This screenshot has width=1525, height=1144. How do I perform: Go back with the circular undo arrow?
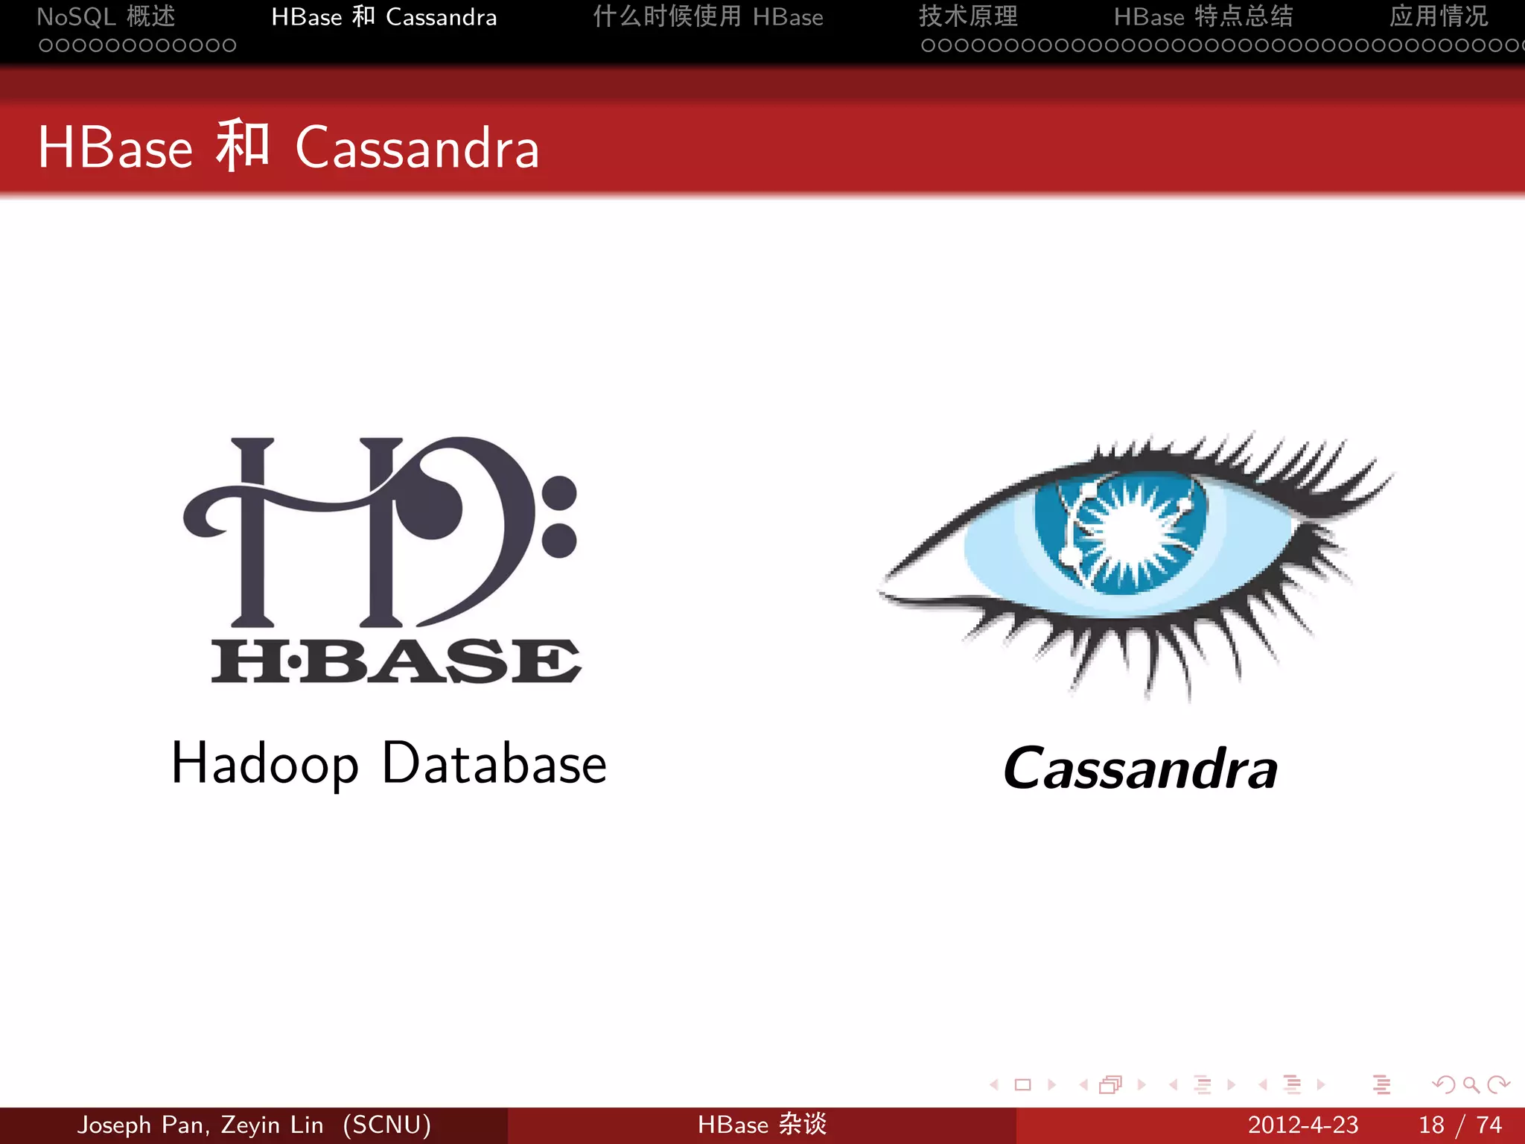coord(1444,1084)
